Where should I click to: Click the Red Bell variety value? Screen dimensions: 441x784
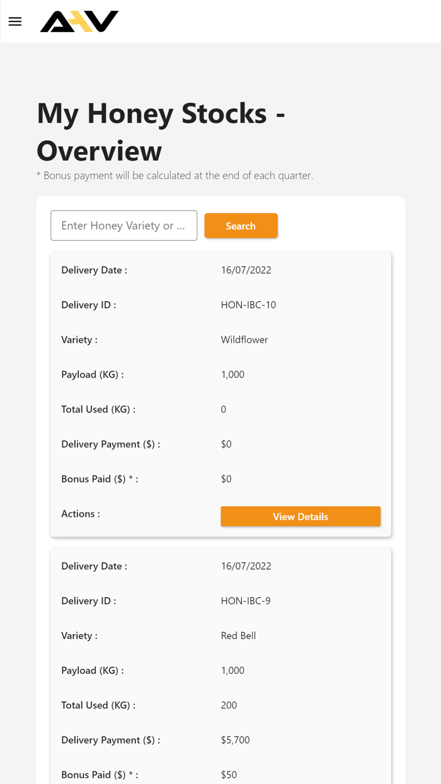point(238,636)
